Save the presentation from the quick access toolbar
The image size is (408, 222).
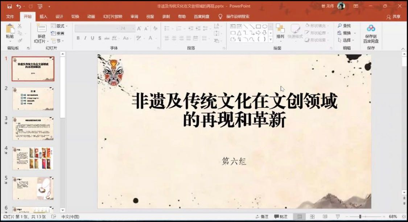pos(9,6)
